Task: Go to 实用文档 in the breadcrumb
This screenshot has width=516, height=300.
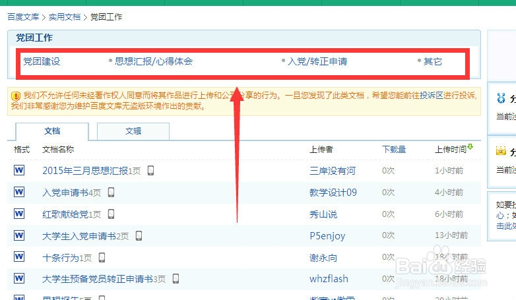Action: [x=65, y=16]
